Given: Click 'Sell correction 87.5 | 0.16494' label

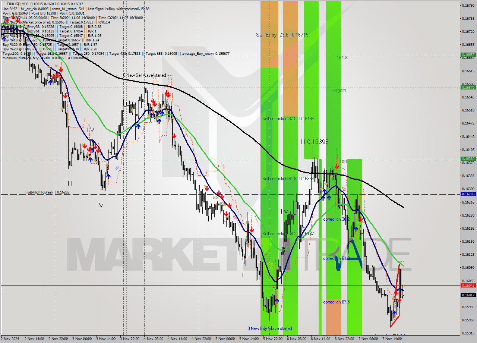Looking at the screenshot, I should pyautogui.click(x=288, y=119).
